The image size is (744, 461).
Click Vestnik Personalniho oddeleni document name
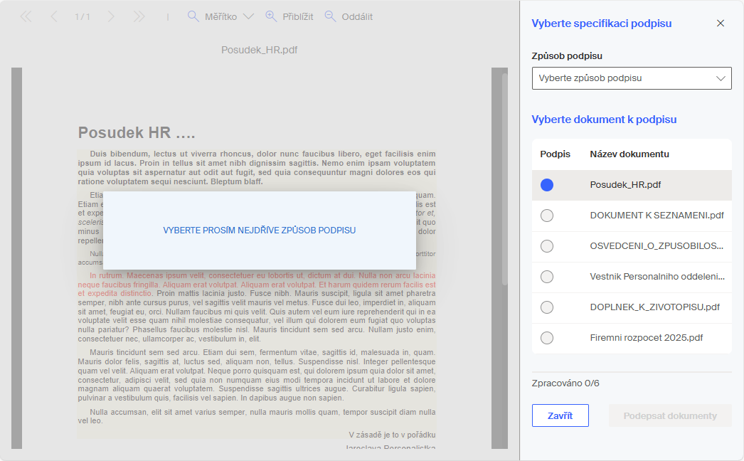coord(657,277)
